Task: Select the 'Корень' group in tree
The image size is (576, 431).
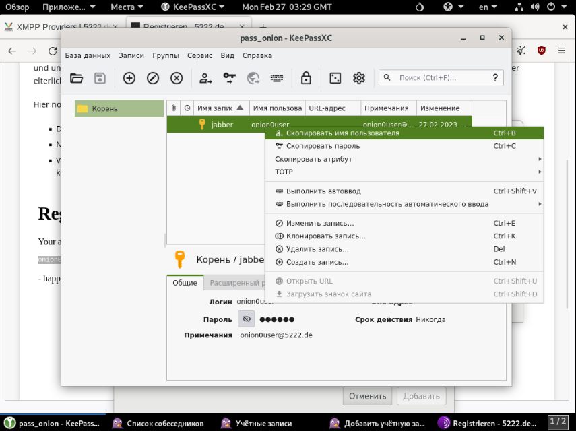Action: (104, 108)
